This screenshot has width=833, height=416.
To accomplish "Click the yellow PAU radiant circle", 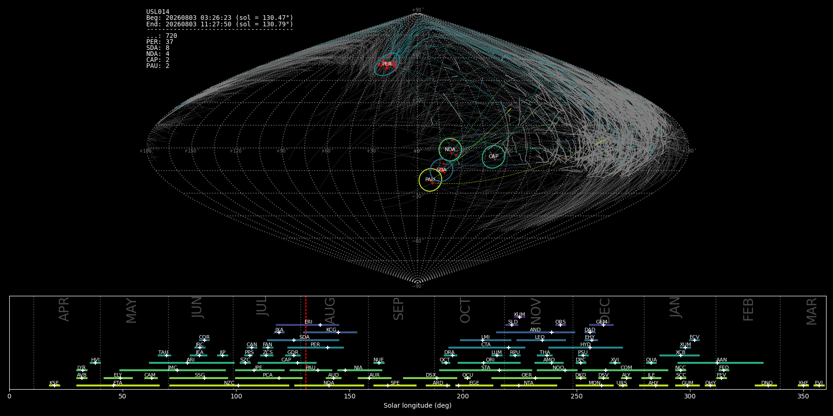I will 430,180.
